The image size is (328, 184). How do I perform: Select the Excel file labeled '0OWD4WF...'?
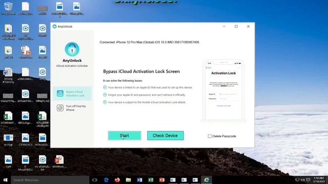tap(8, 118)
